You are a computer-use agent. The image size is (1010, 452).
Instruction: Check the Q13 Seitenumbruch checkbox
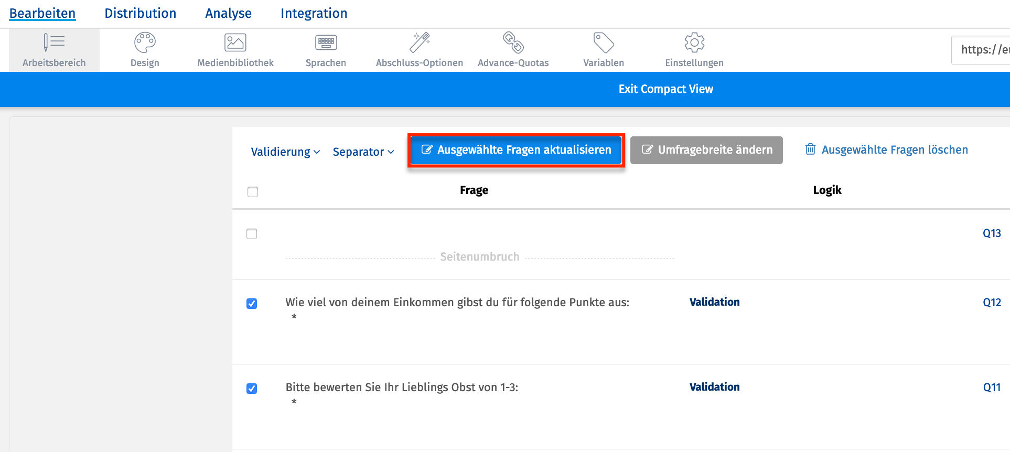point(252,234)
